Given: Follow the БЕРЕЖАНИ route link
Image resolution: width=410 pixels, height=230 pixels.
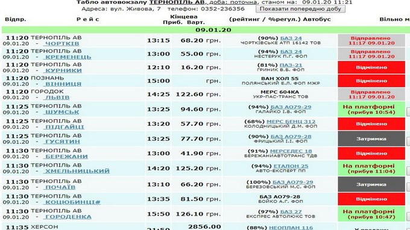Looking at the screenshot, I should (x=66, y=157).
